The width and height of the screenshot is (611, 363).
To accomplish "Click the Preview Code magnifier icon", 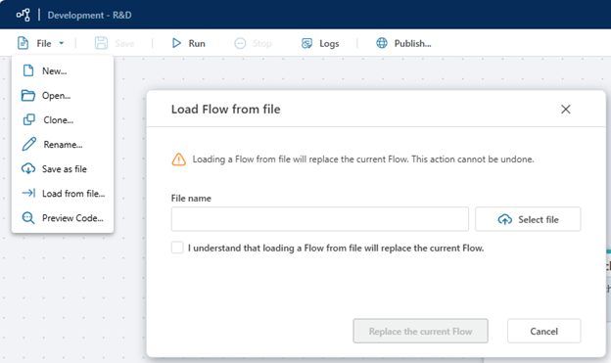I will point(28,218).
